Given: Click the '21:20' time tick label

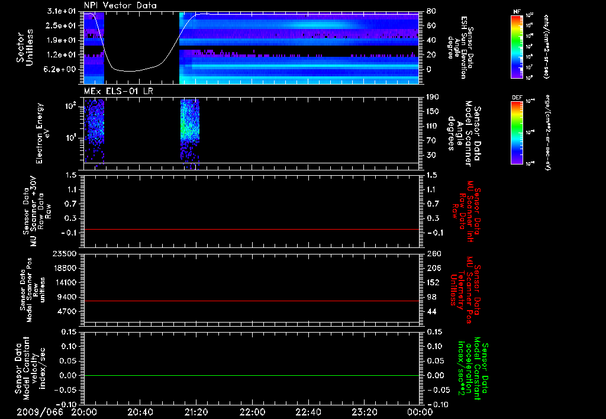Looking at the screenshot, I should coord(197,412).
